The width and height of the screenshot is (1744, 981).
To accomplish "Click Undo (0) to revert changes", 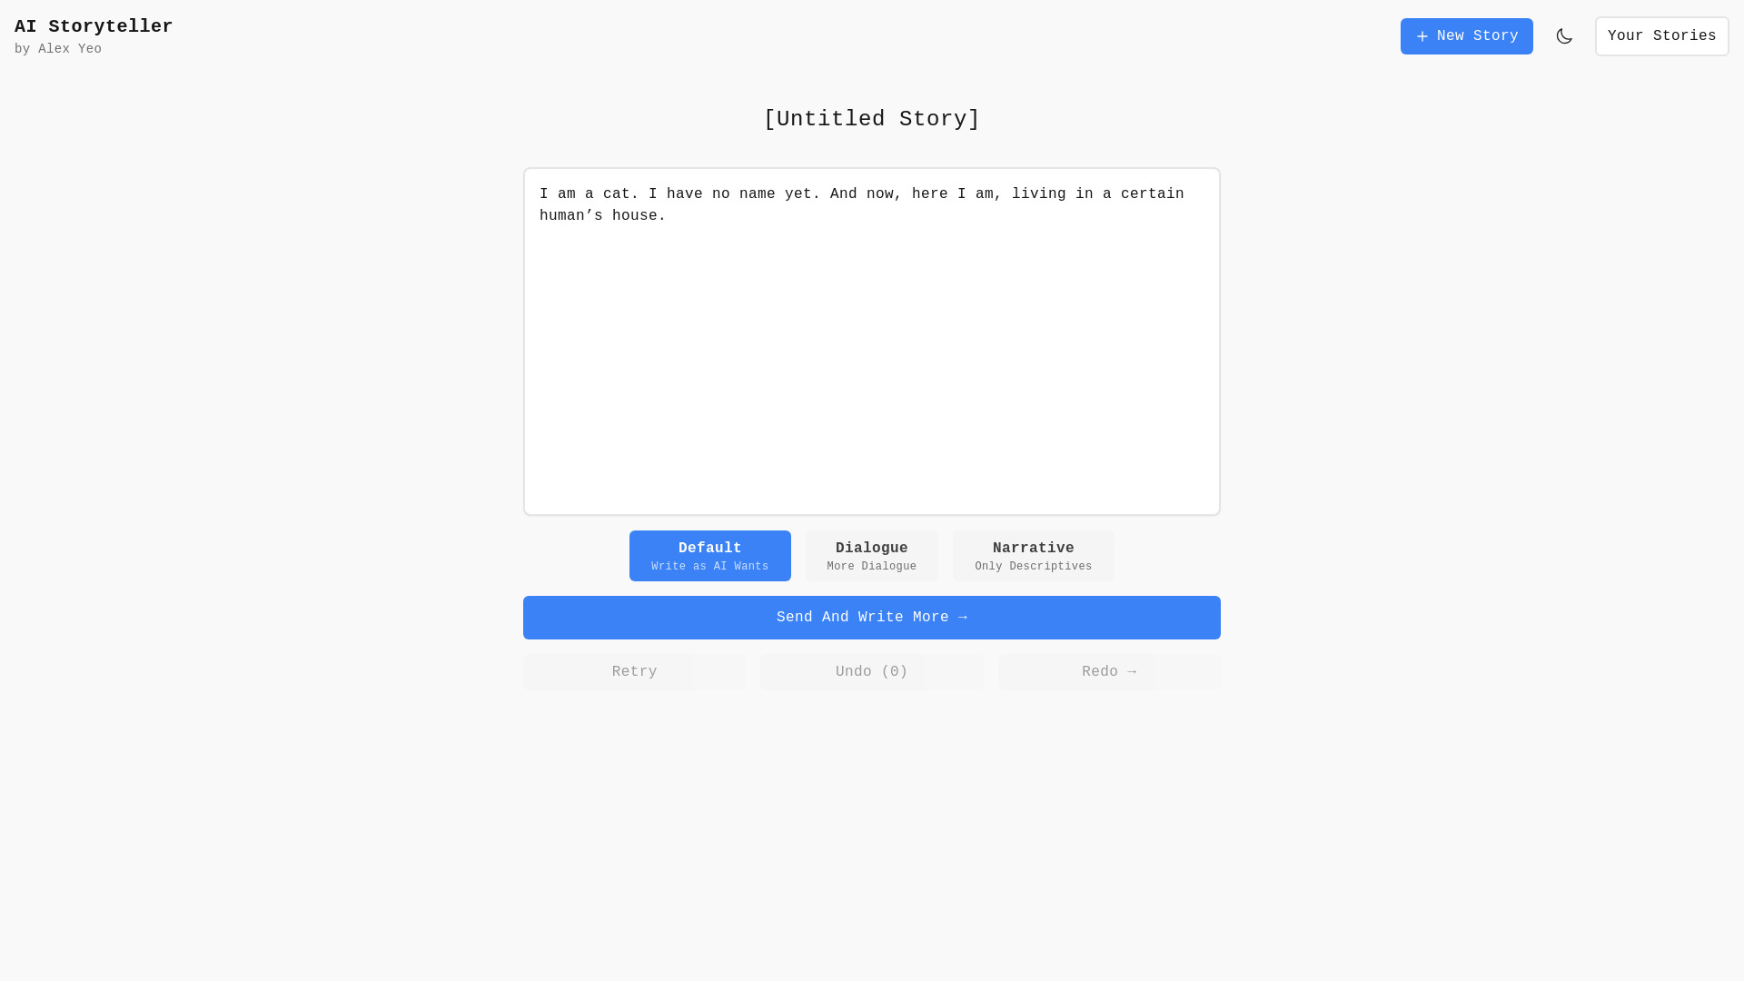I will [872, 670].
